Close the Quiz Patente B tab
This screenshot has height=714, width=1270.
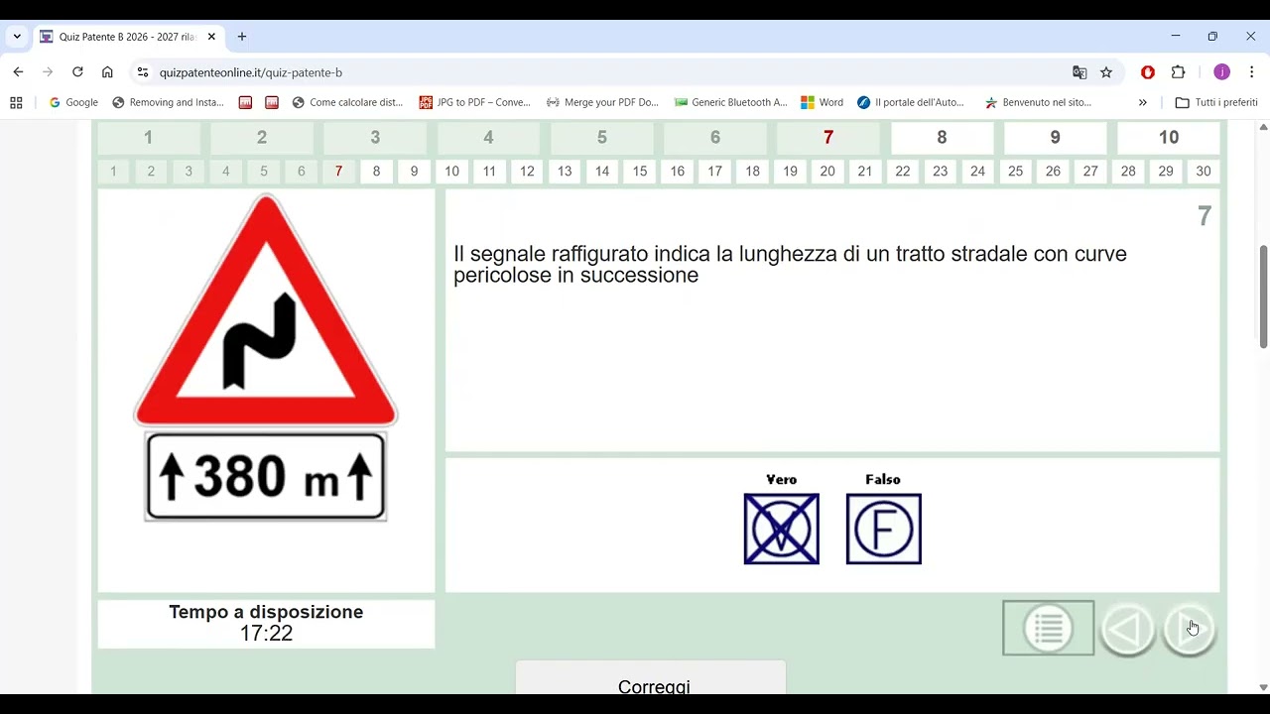tap(213, 37)
